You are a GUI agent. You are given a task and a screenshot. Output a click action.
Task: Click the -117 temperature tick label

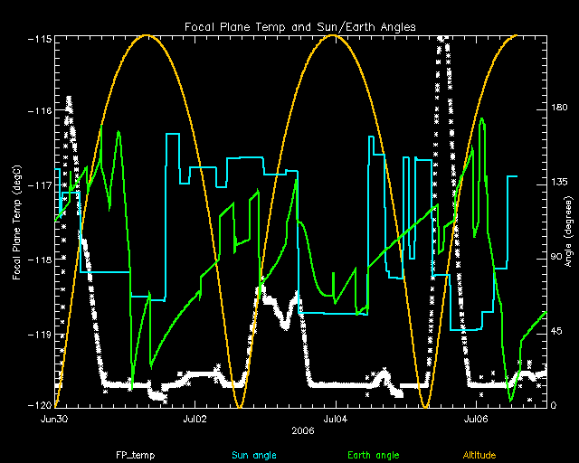point(38,185)
